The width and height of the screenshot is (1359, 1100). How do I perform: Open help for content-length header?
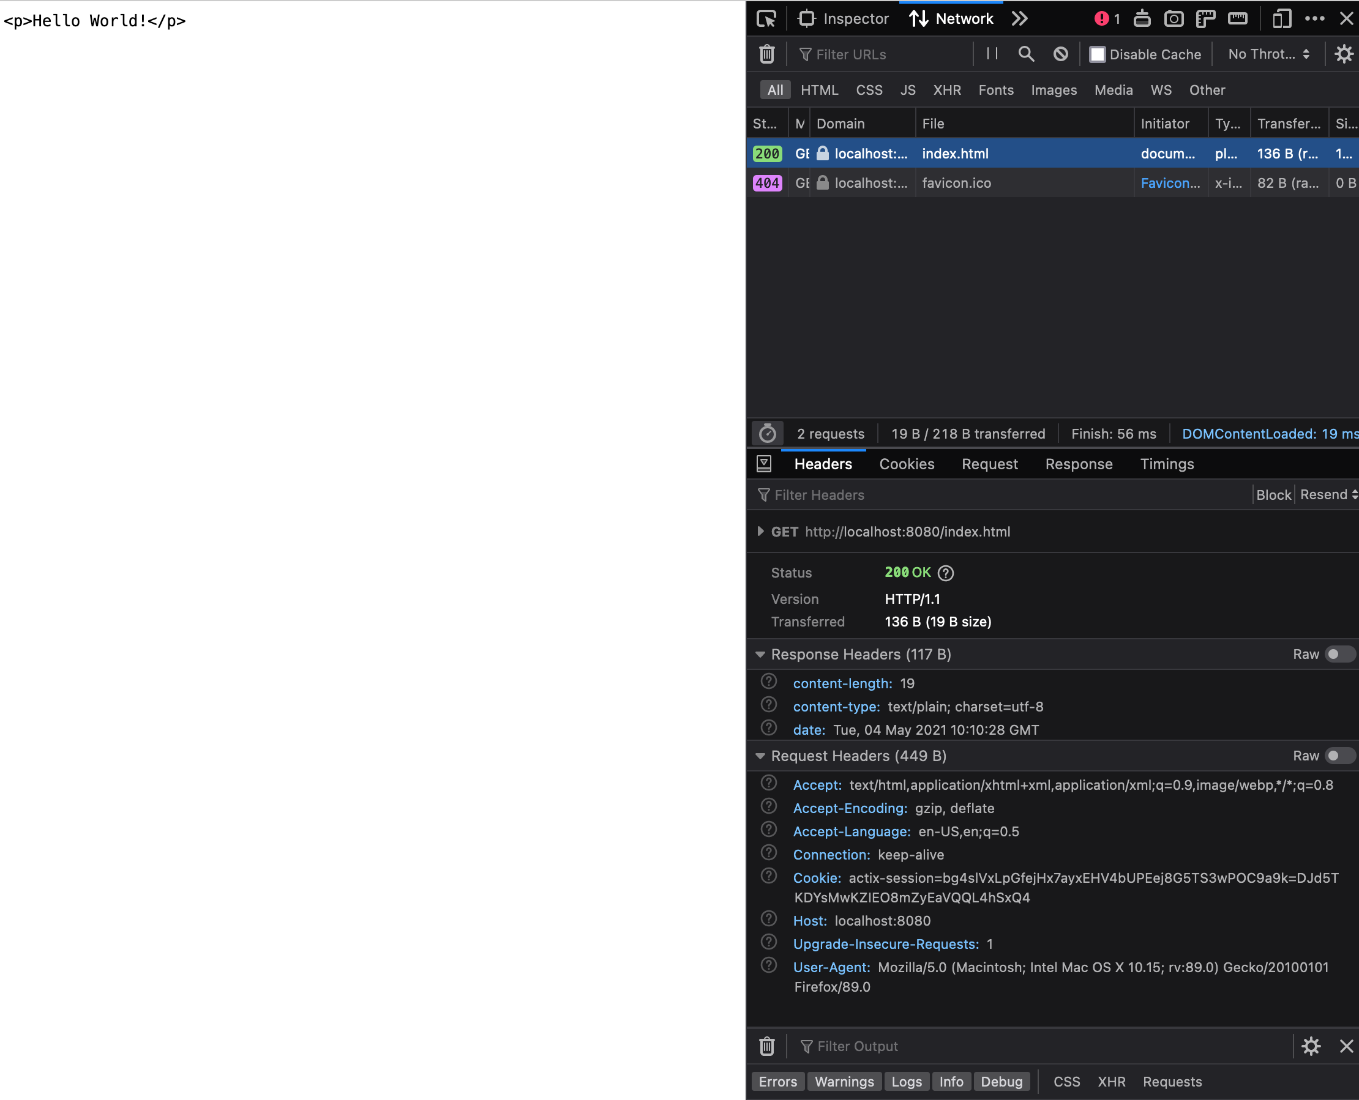tap(769, 681)
